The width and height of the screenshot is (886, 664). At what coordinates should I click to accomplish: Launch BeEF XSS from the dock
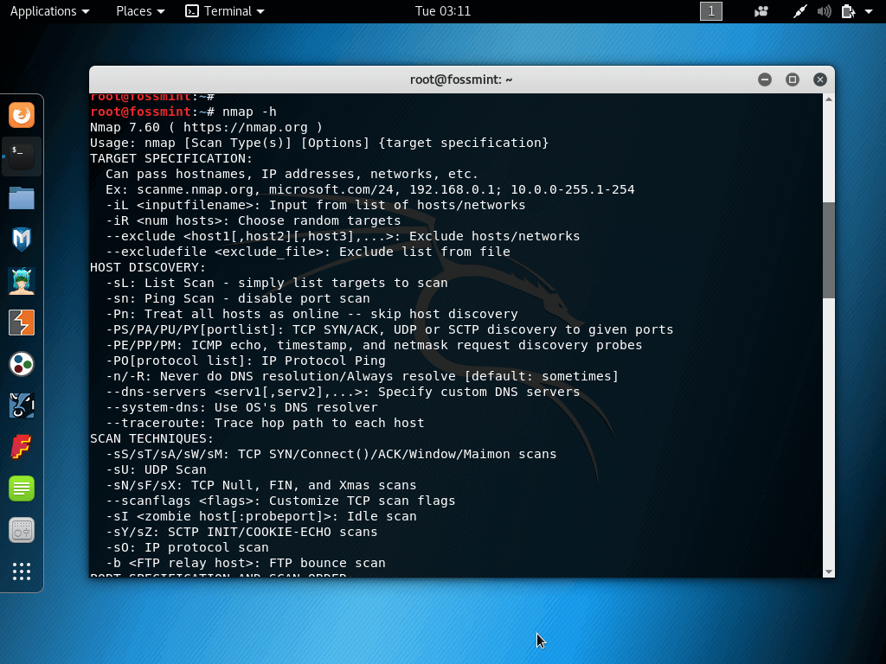[23, 405]
